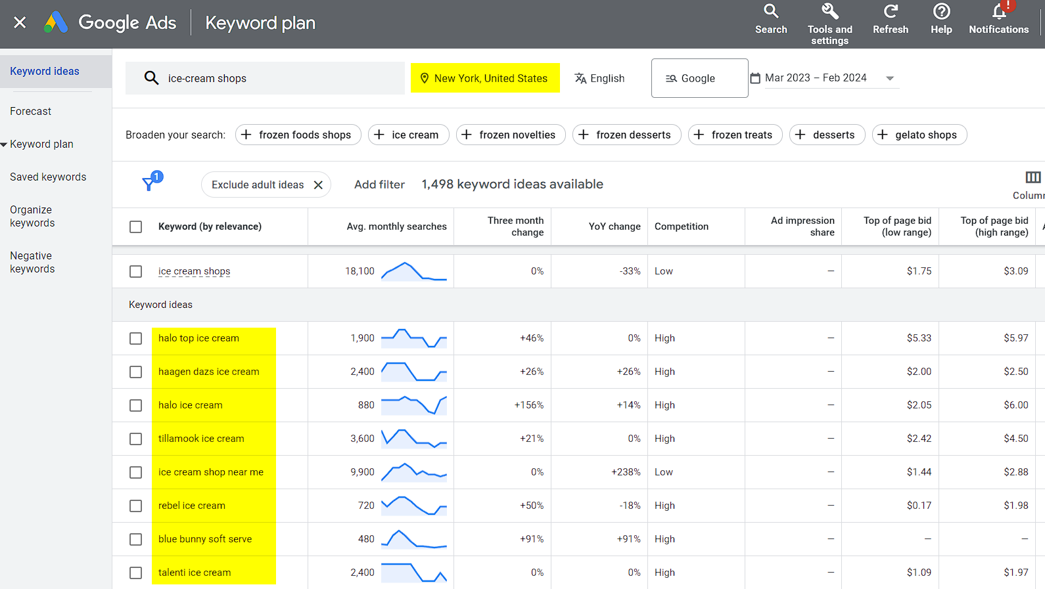Expand the Keyword plan sidebar section

(x=4, y=144)
